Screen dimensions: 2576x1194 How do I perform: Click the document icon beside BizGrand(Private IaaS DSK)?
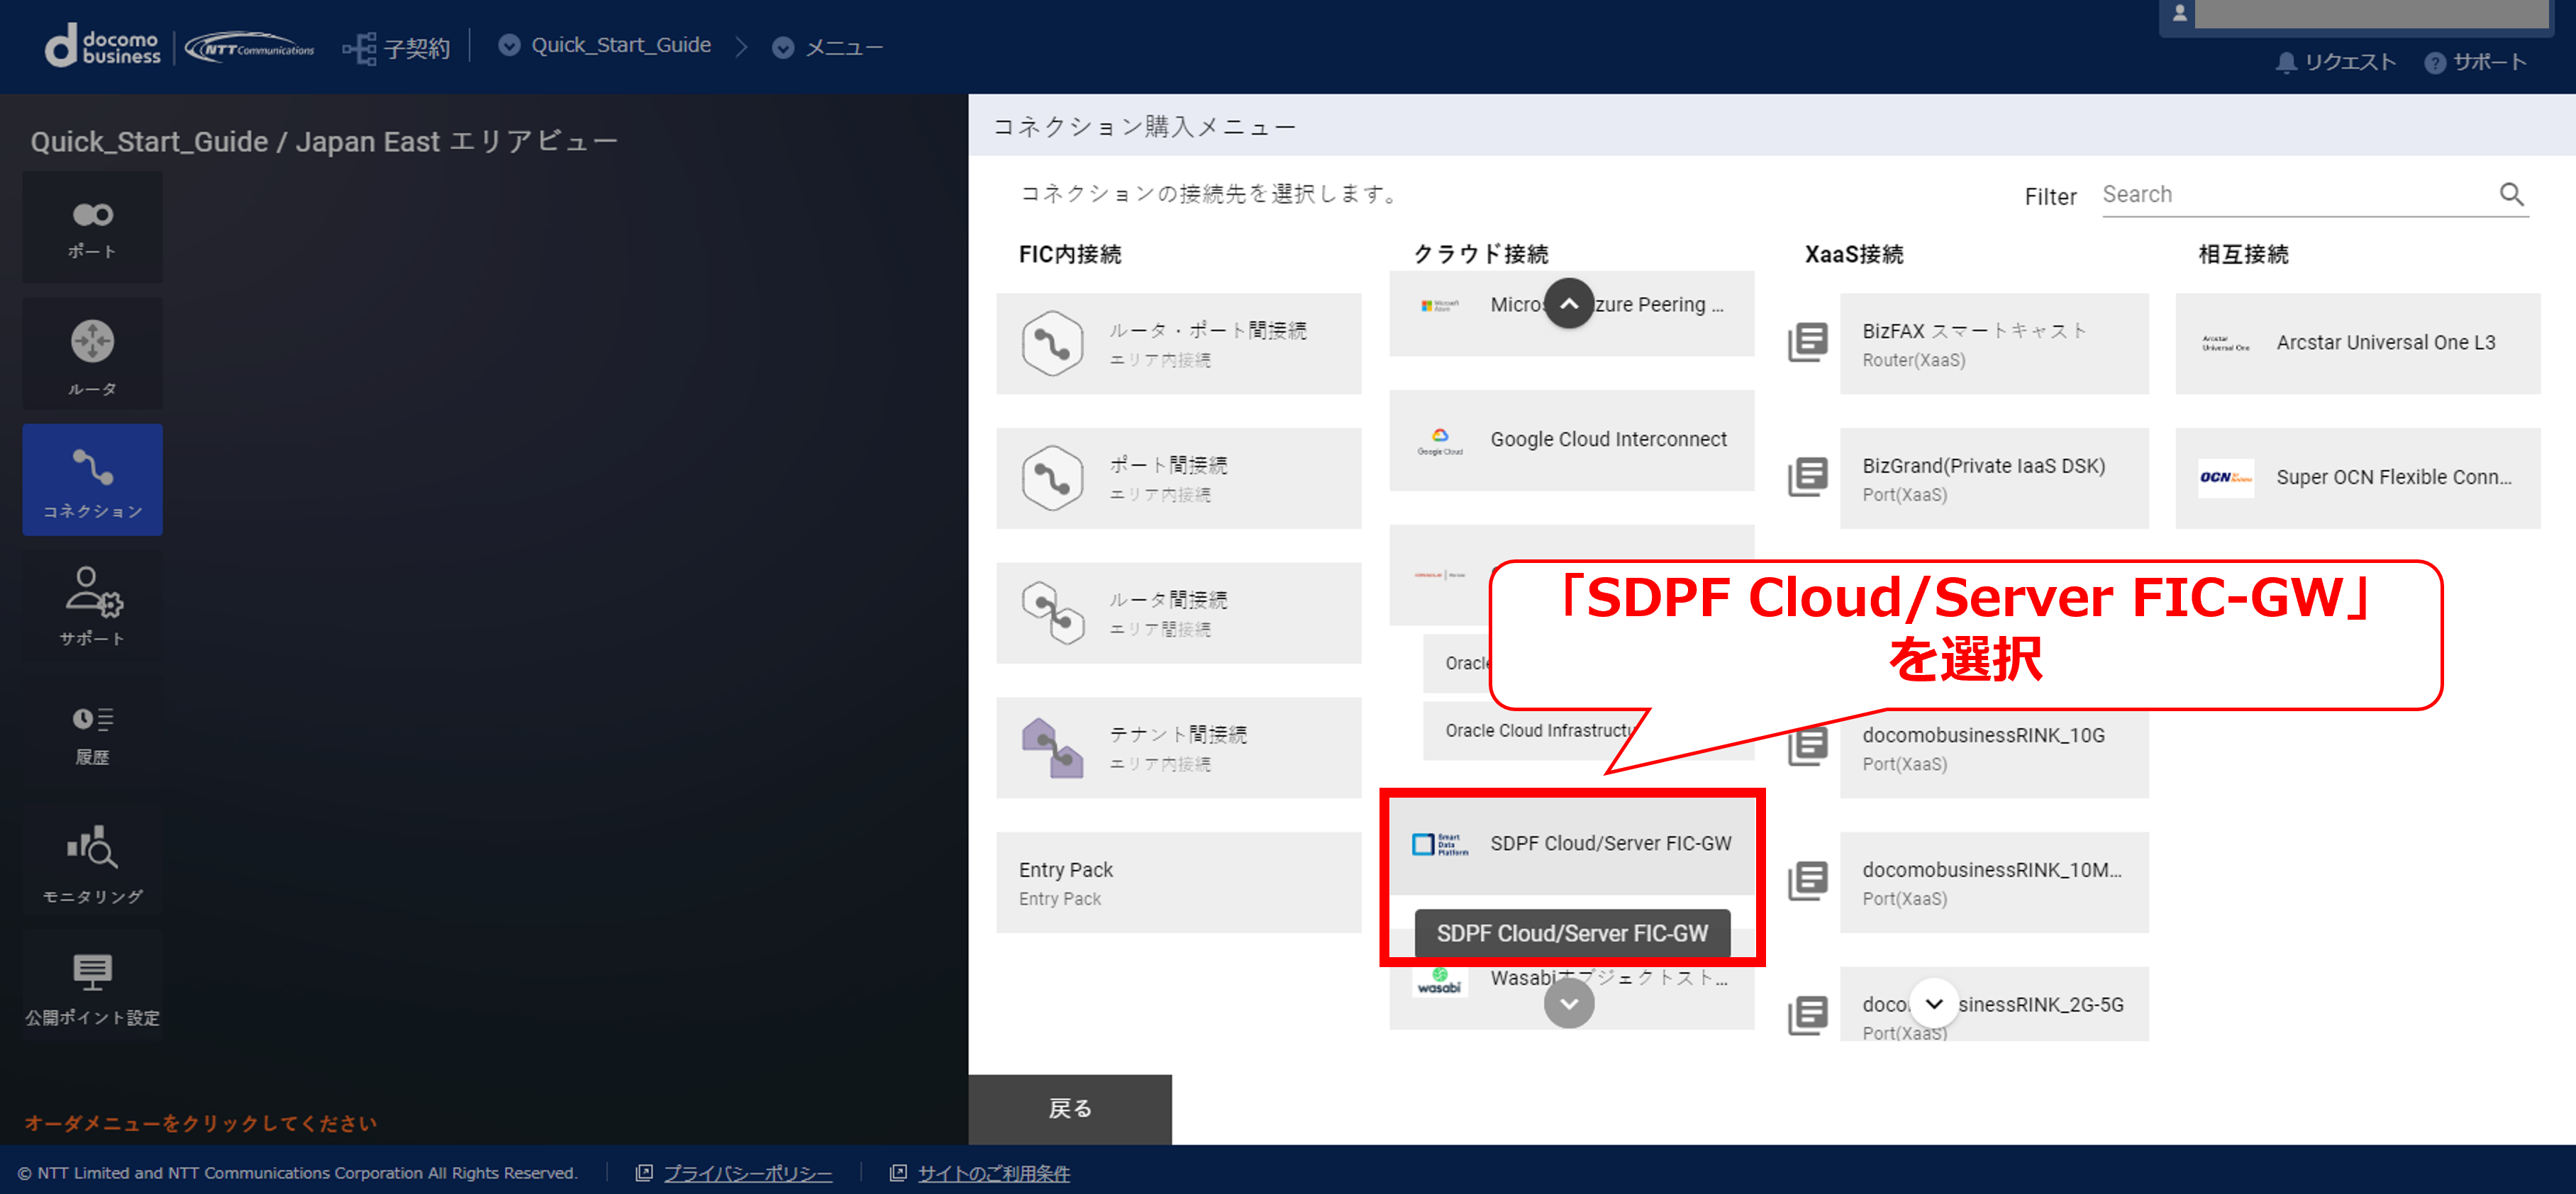click(1808, 477)
